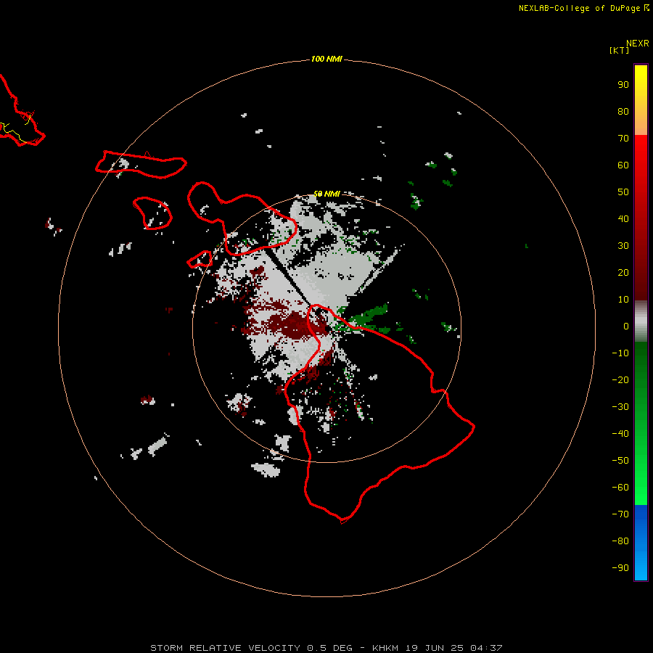Viewport: 653px width, 653px height.
Task: Click the positive 50 scale value
Action: pos(623,192)
